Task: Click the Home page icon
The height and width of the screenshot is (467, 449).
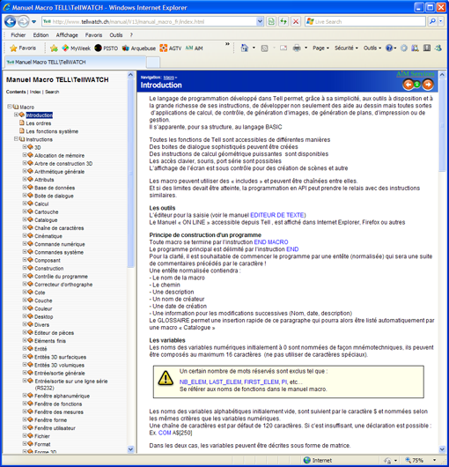Action: pyautogui.click(x=245, y=48)
